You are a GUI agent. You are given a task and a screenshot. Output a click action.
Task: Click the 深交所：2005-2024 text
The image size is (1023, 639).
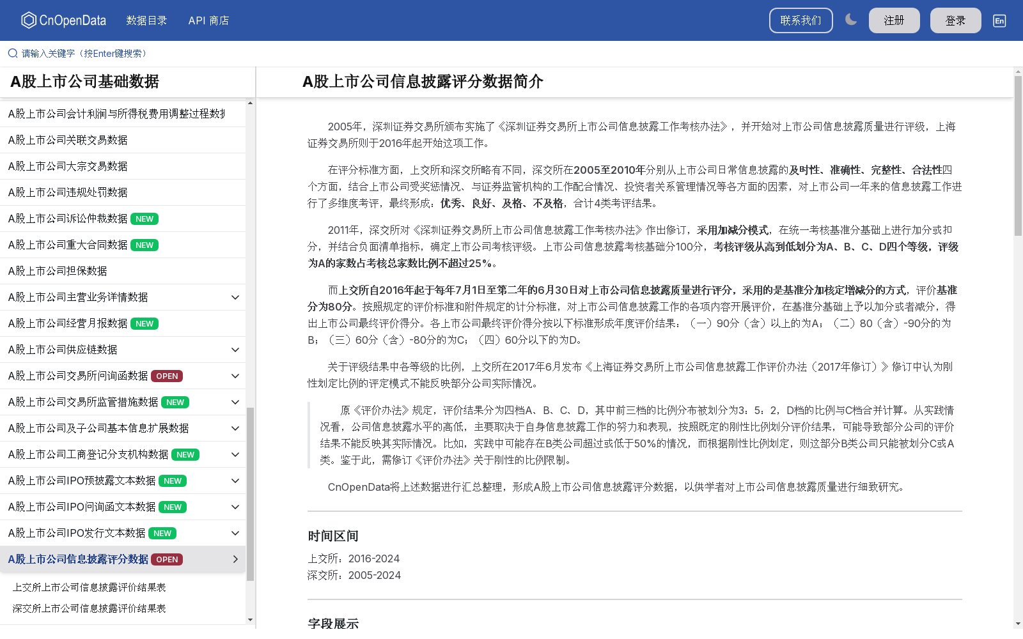click(x=354, y=575)
